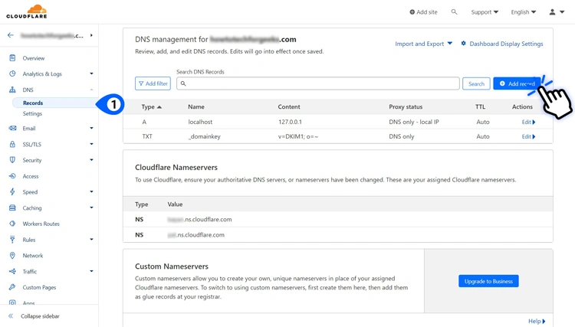This screenshot has width=575, height=327.
Task: Edit the localhost A record
Action: point(527,122)
